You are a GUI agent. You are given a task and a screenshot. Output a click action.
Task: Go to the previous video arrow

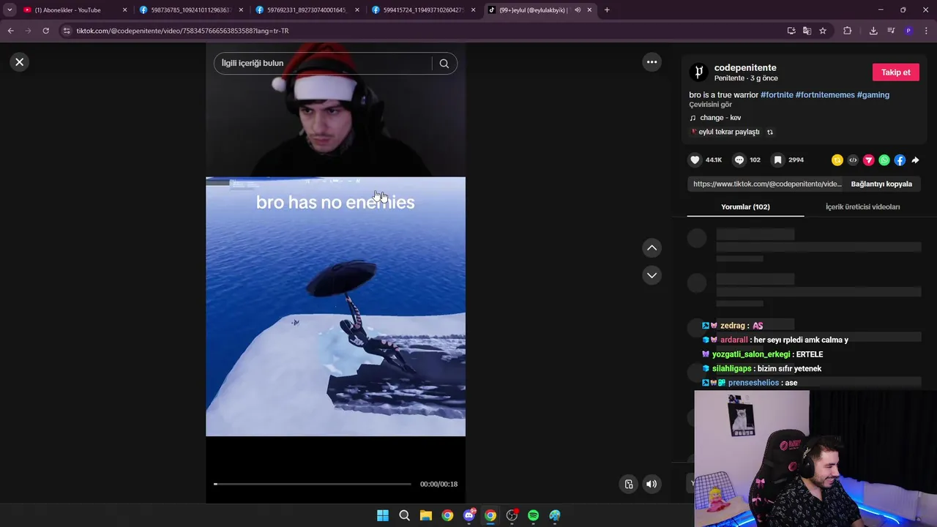[x=652, y=248]
